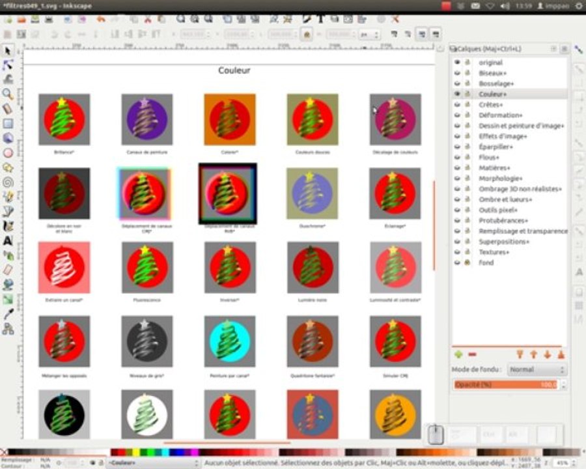This screenshot has width=586, height=469.
Task: Select the Outils pixel layer
Action: point(498,210)
